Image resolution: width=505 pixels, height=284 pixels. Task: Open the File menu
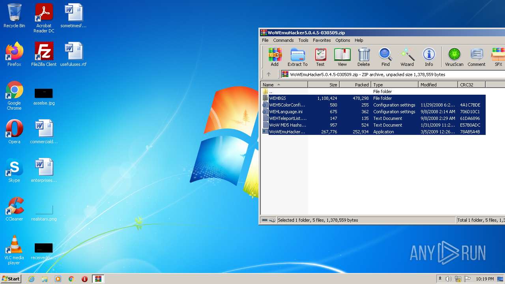point(265,40)
